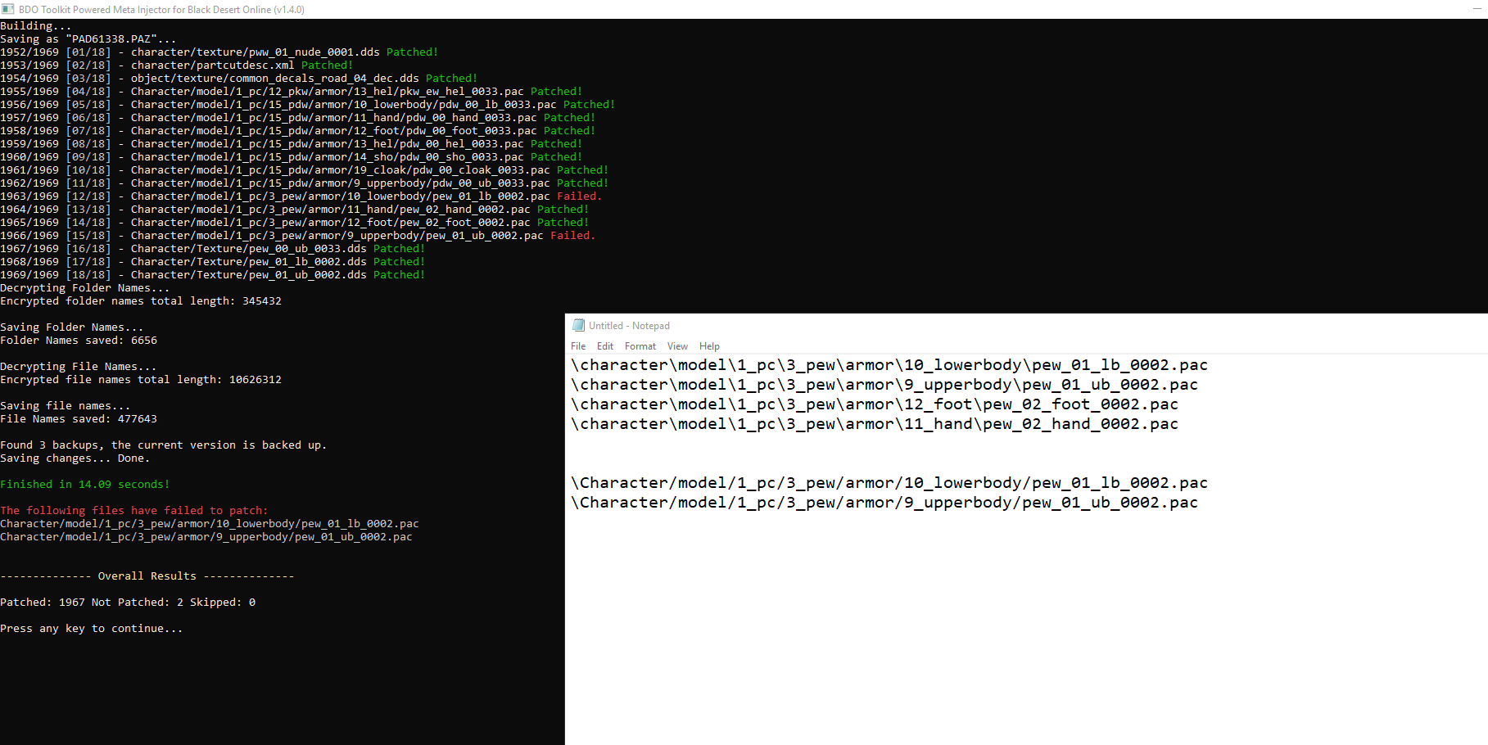Click the forward-slash 10_lowerbody path in Notepad

[889, 483]
